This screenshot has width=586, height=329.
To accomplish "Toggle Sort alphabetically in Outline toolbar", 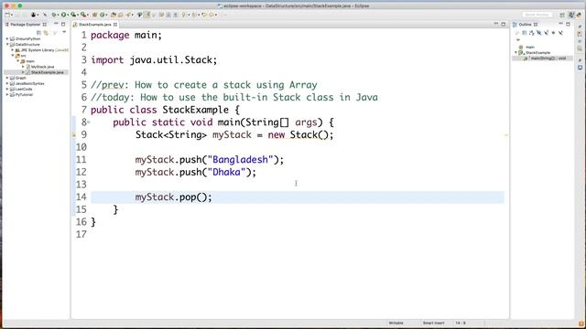I will pyautogui.click(x=532, y=33).
